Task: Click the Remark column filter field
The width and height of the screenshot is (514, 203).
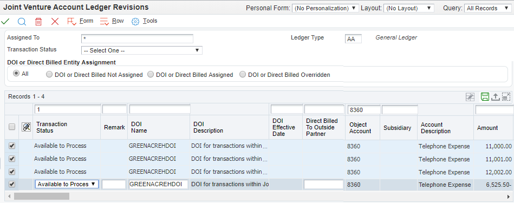Action: point(114,109)
